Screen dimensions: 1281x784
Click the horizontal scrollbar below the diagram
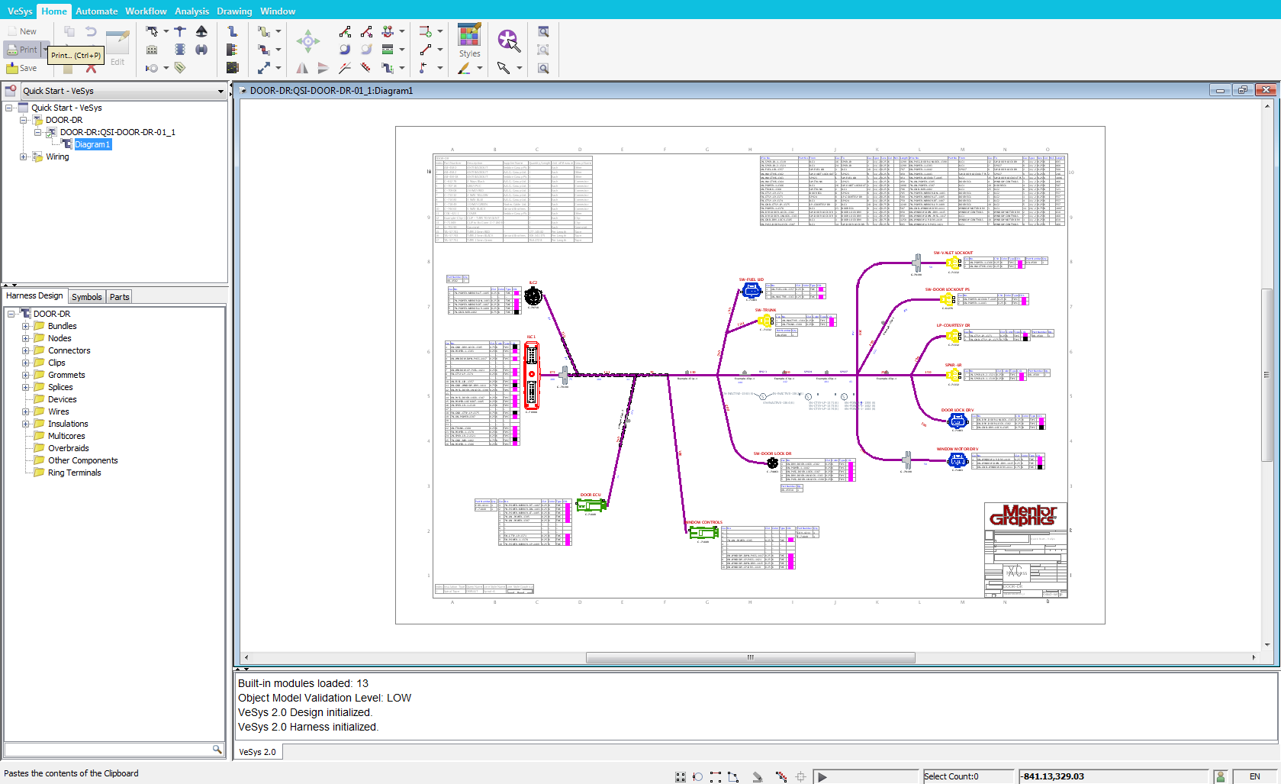(x=750, y=657)
